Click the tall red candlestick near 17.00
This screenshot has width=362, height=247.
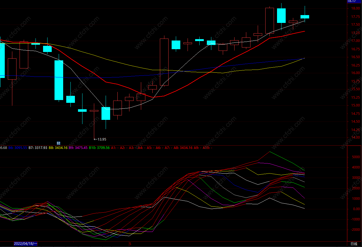[x=164, y=62]
